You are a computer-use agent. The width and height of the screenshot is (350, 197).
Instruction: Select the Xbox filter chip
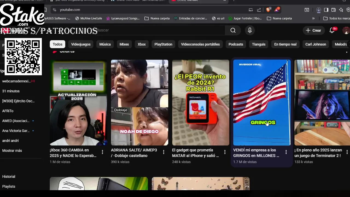pos(142,44)
